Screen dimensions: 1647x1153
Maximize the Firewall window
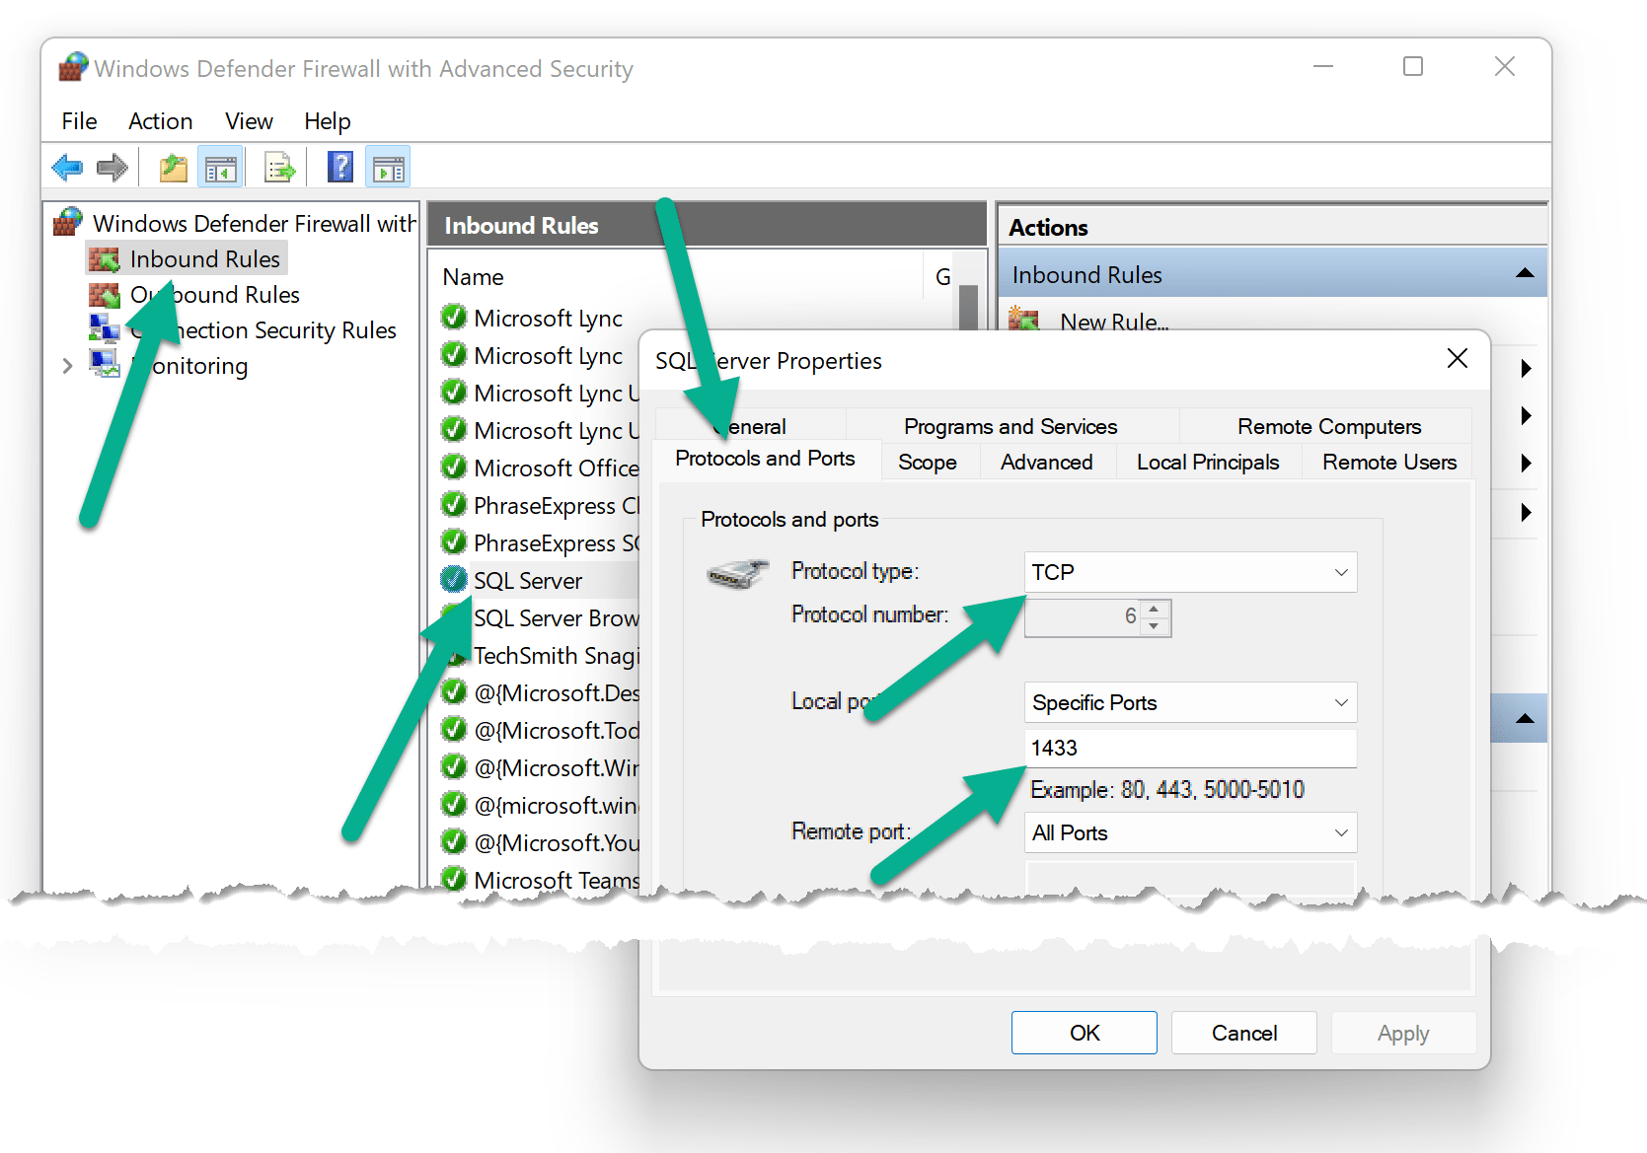tap(1412, 66)
